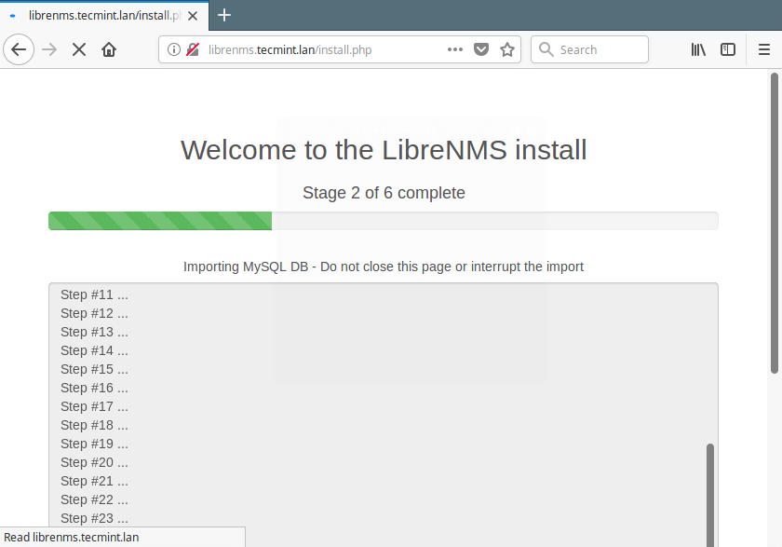Select the 'Step #13 ...' log line
The width and height of the screenshot is (782, 547).
point(94,332)
